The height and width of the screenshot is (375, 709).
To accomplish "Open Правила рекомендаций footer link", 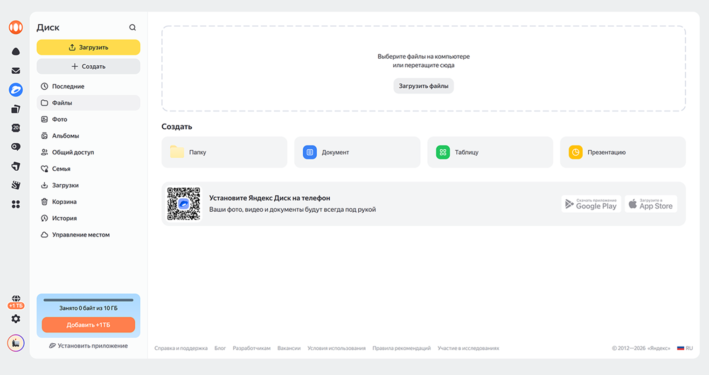I will tap(402, 348).
